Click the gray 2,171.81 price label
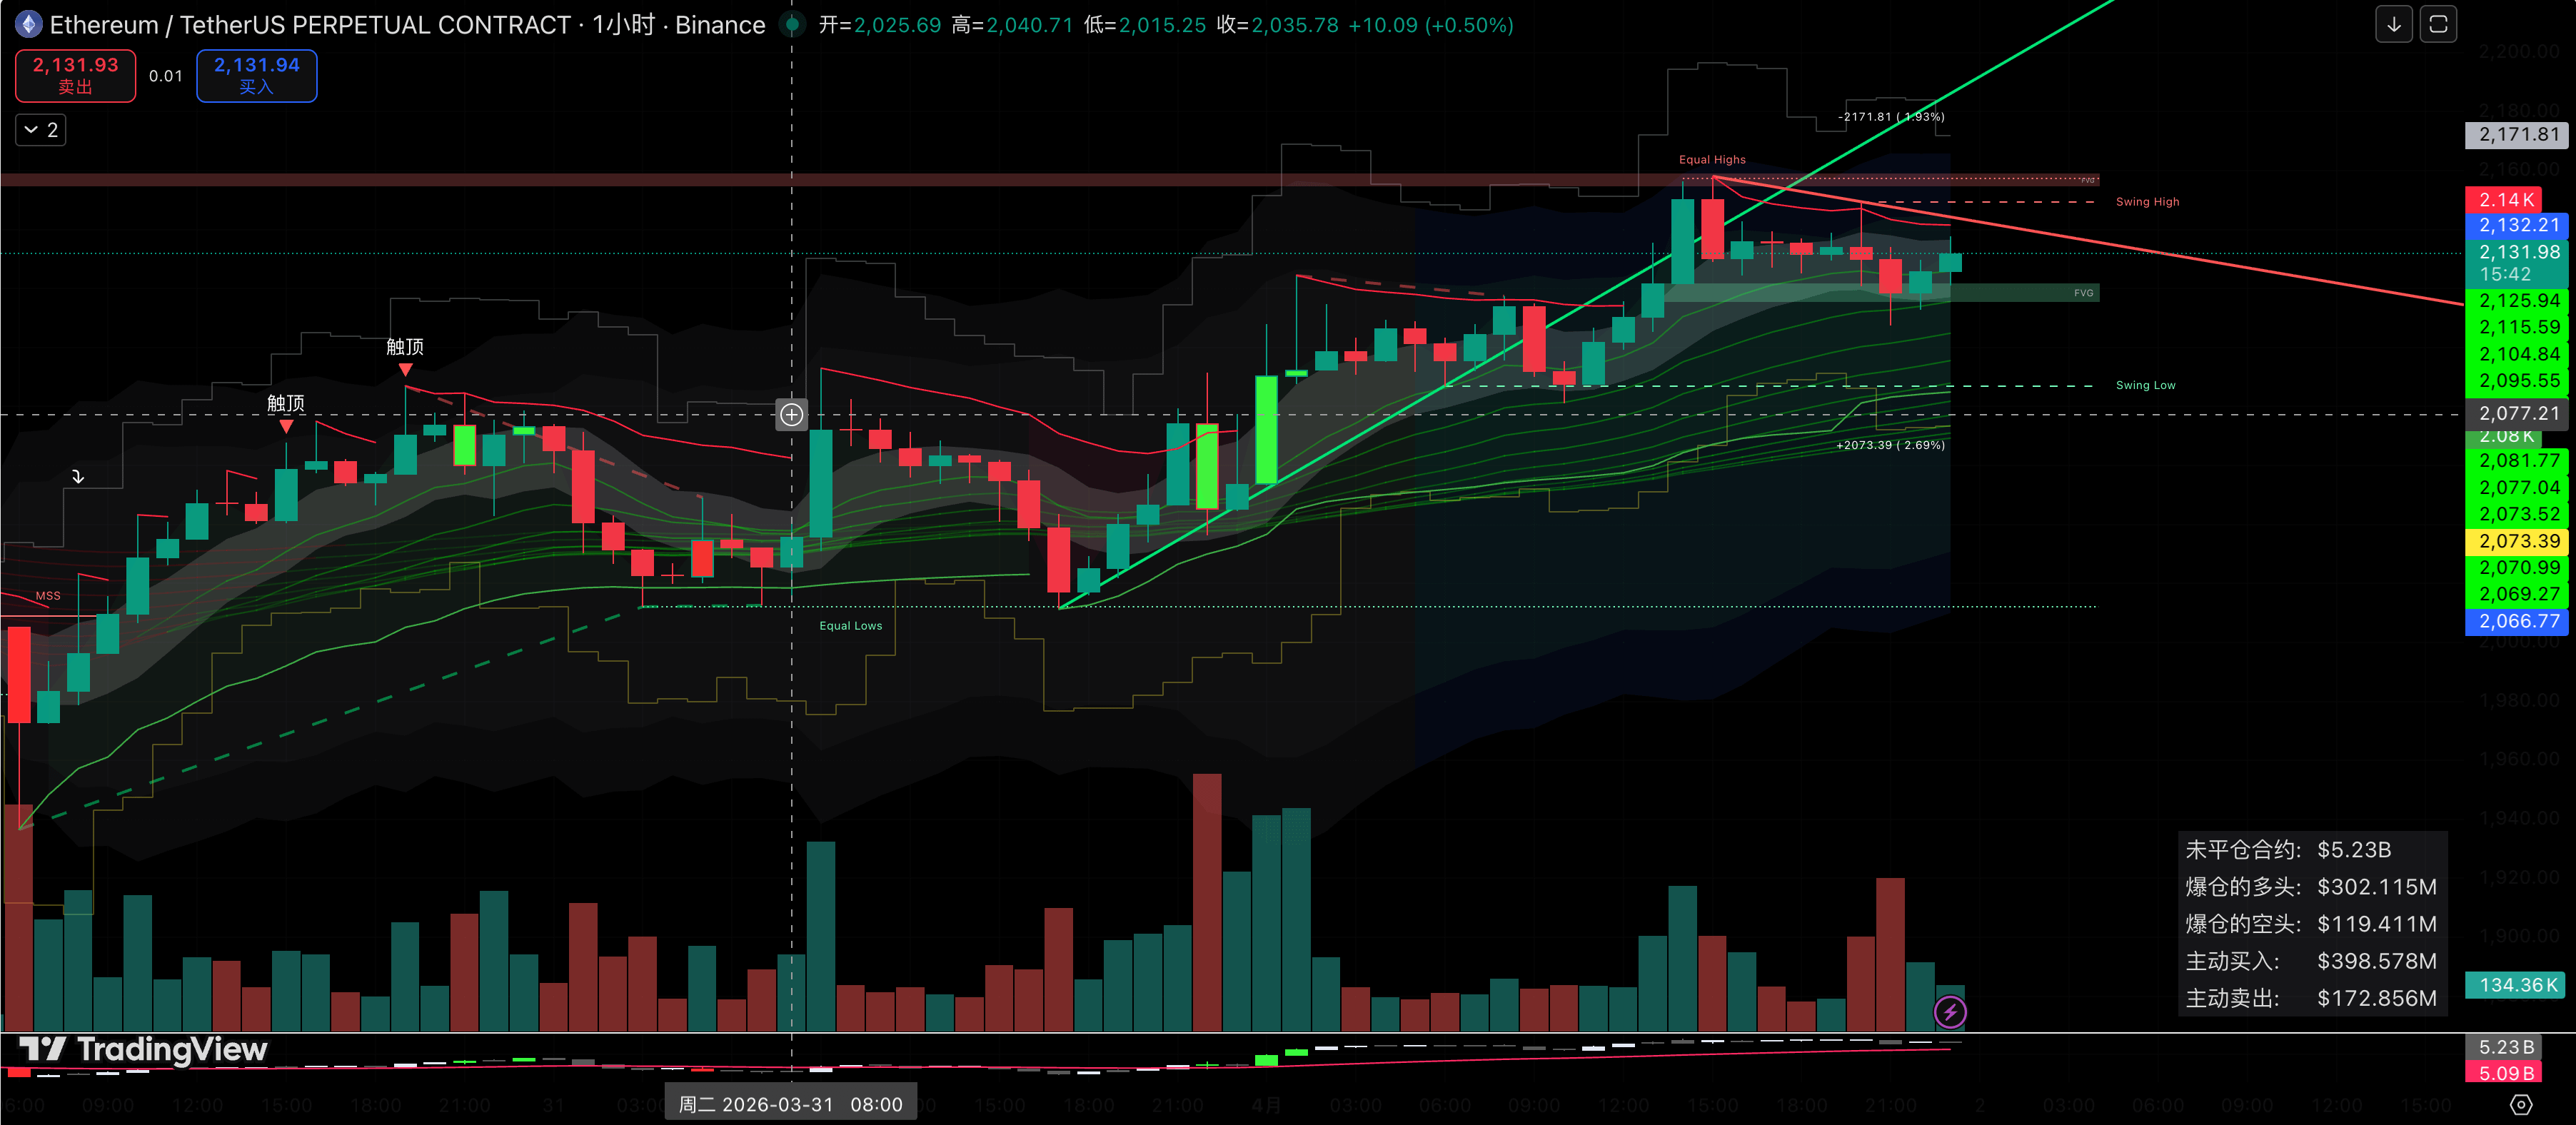Screen dimensions: 2576x1125 2517,134
